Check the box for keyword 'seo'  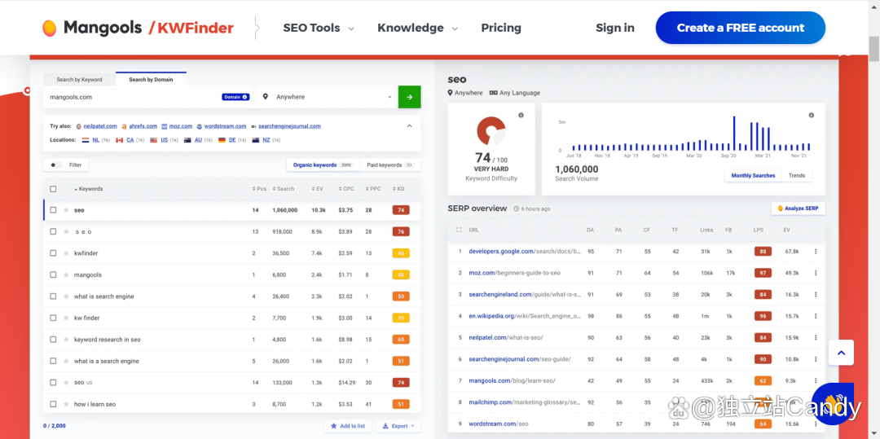(x=53, y=210)
